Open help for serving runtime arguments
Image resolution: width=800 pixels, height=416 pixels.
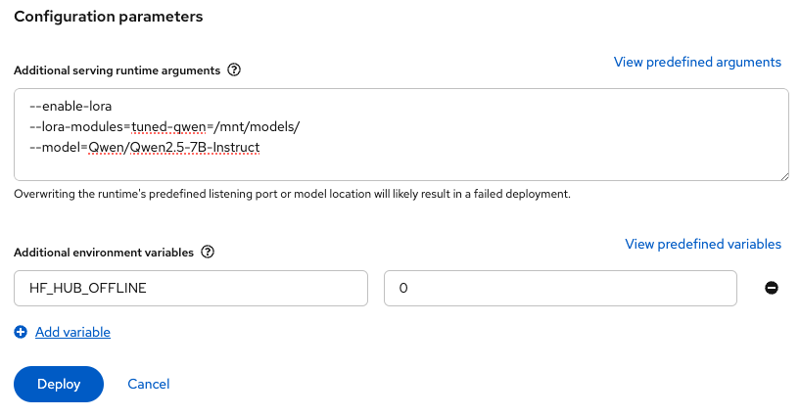pyautogui.click(x=234, y=70)
